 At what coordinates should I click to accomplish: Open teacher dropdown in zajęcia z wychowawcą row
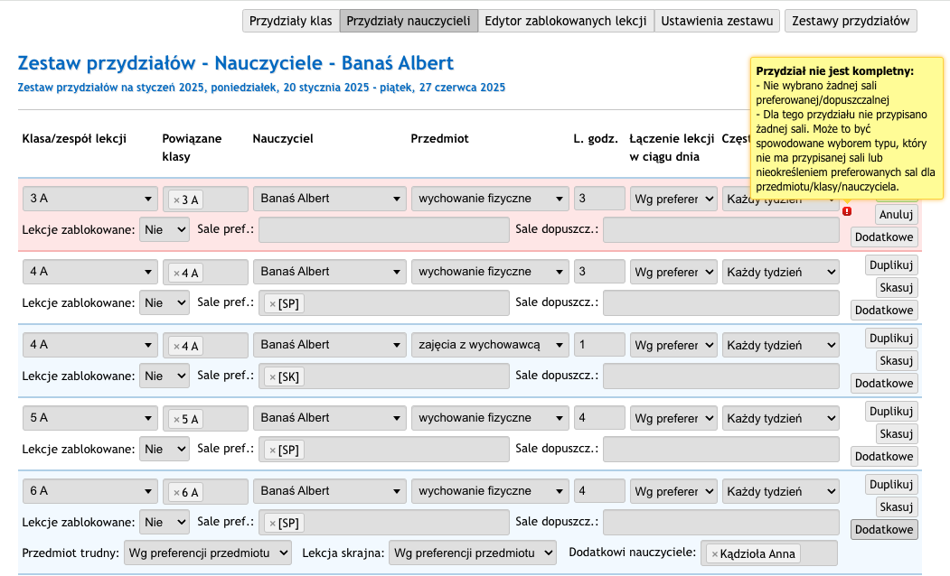tap(330, 345)
